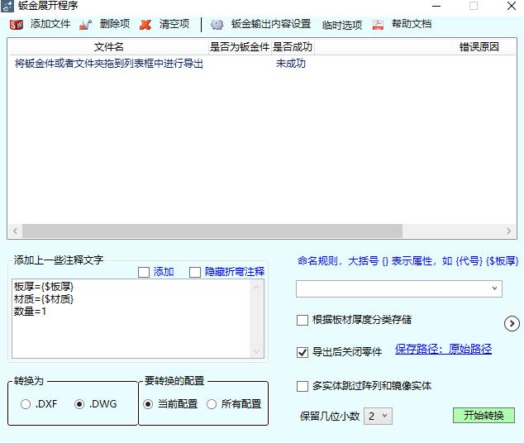This screenshot has height=443, width=524.
Task: Click the file list horizontal scrollbar thumb
Action: click(212, 231)
